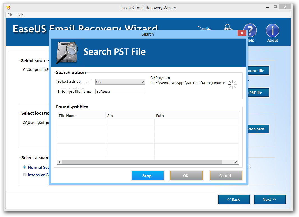Screen dimensions: 299x217
Task: Go Back to previous wizard step
Action: tap(234, 199)
